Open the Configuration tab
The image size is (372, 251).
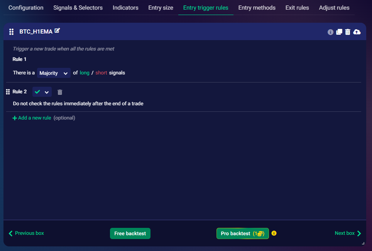[x=26, y=8]
